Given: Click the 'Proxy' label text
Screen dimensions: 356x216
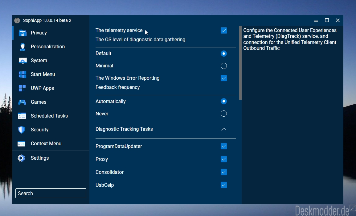Looking at the screenshot, I should [101, 159].
